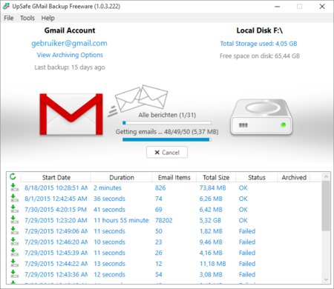Click the 'Free space on disk: 65,44 GB' text
Screen dimensions: 334x289
(260, 56)
